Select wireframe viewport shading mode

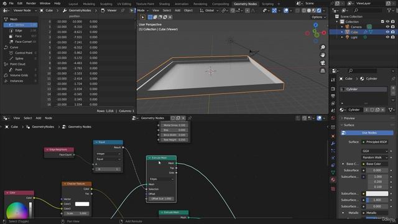tap(304, 11)
